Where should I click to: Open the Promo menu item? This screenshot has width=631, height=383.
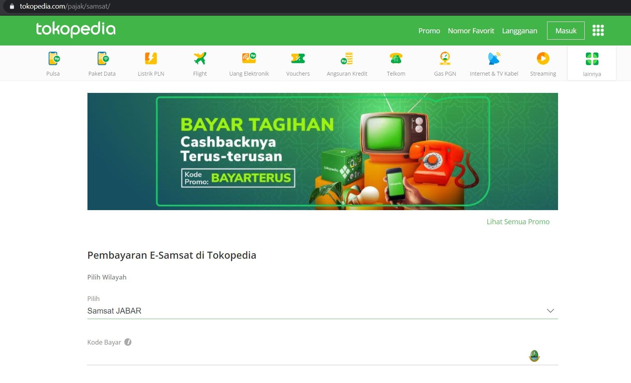click(429, 31)
